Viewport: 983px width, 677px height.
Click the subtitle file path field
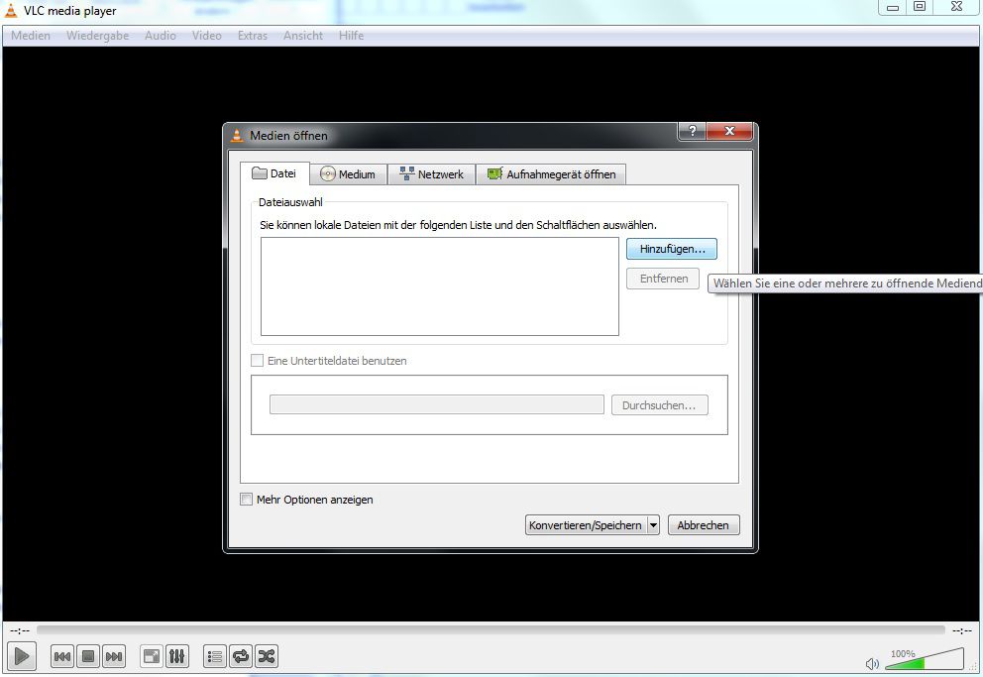(436, 404)
